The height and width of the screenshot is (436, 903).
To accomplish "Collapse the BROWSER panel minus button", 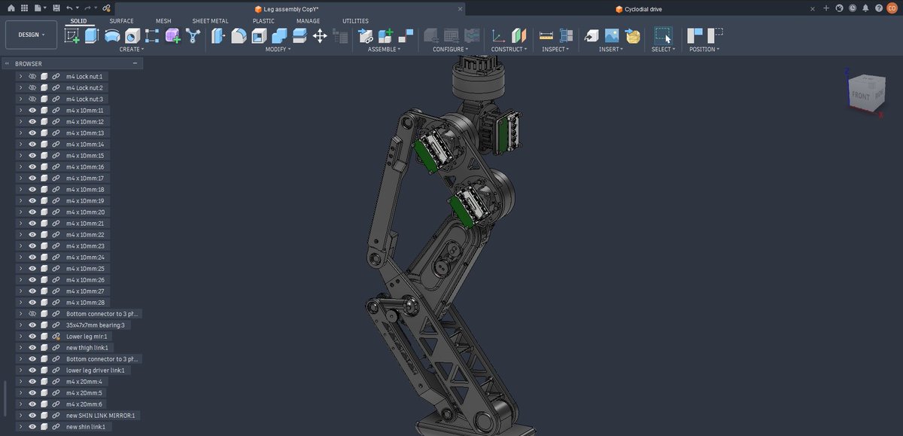I will click(x=135, y=64).
